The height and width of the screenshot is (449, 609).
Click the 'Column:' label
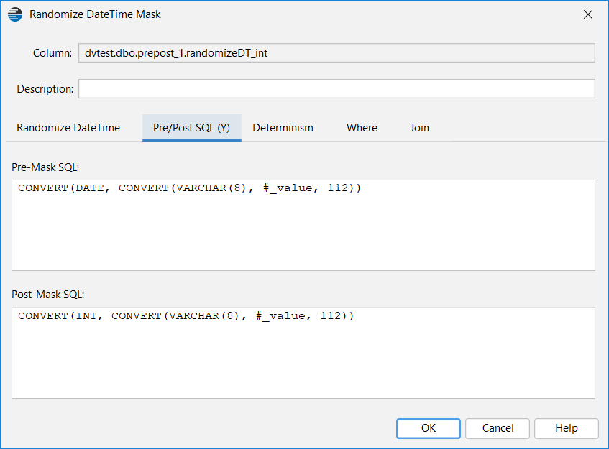point(52,53)
